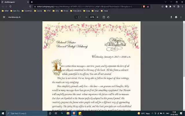Viewport: 185px width, 116px height.
Task: Open the notification center icon
Action: click(181, 113)
